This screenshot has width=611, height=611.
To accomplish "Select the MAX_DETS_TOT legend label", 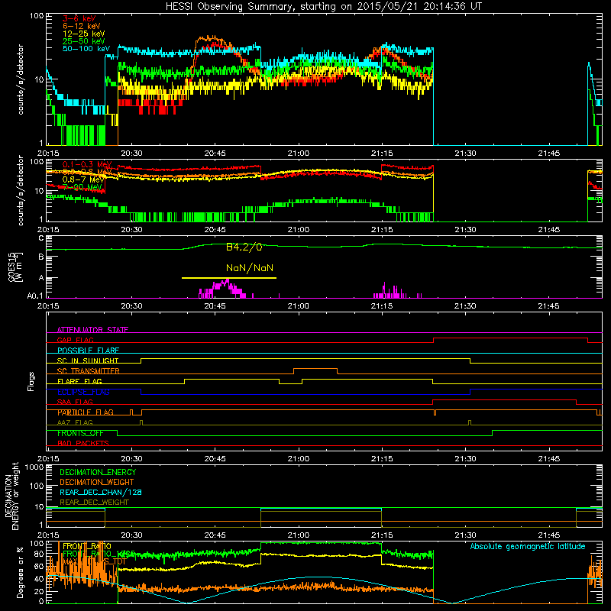I will 95,561.
